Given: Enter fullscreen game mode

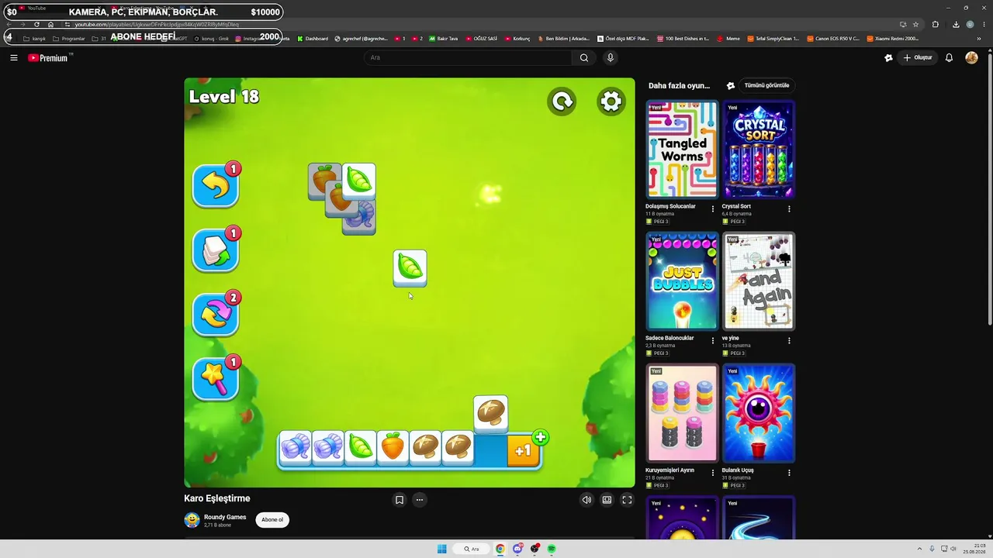Looking at the screenshot, I should (x=627, y=500).
